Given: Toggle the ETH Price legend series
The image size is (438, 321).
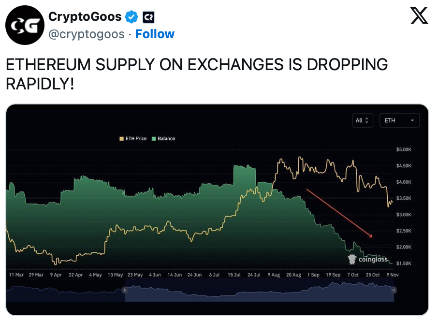Looking at the screenshot, I should point(133,139).
